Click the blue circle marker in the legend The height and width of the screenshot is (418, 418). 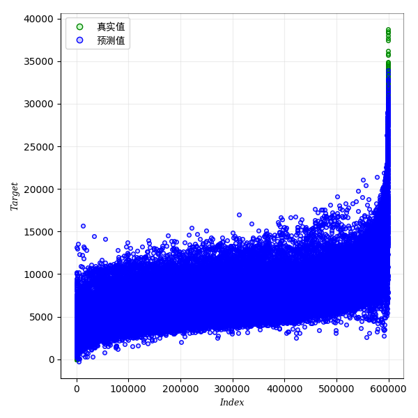[x=79, y=40]
